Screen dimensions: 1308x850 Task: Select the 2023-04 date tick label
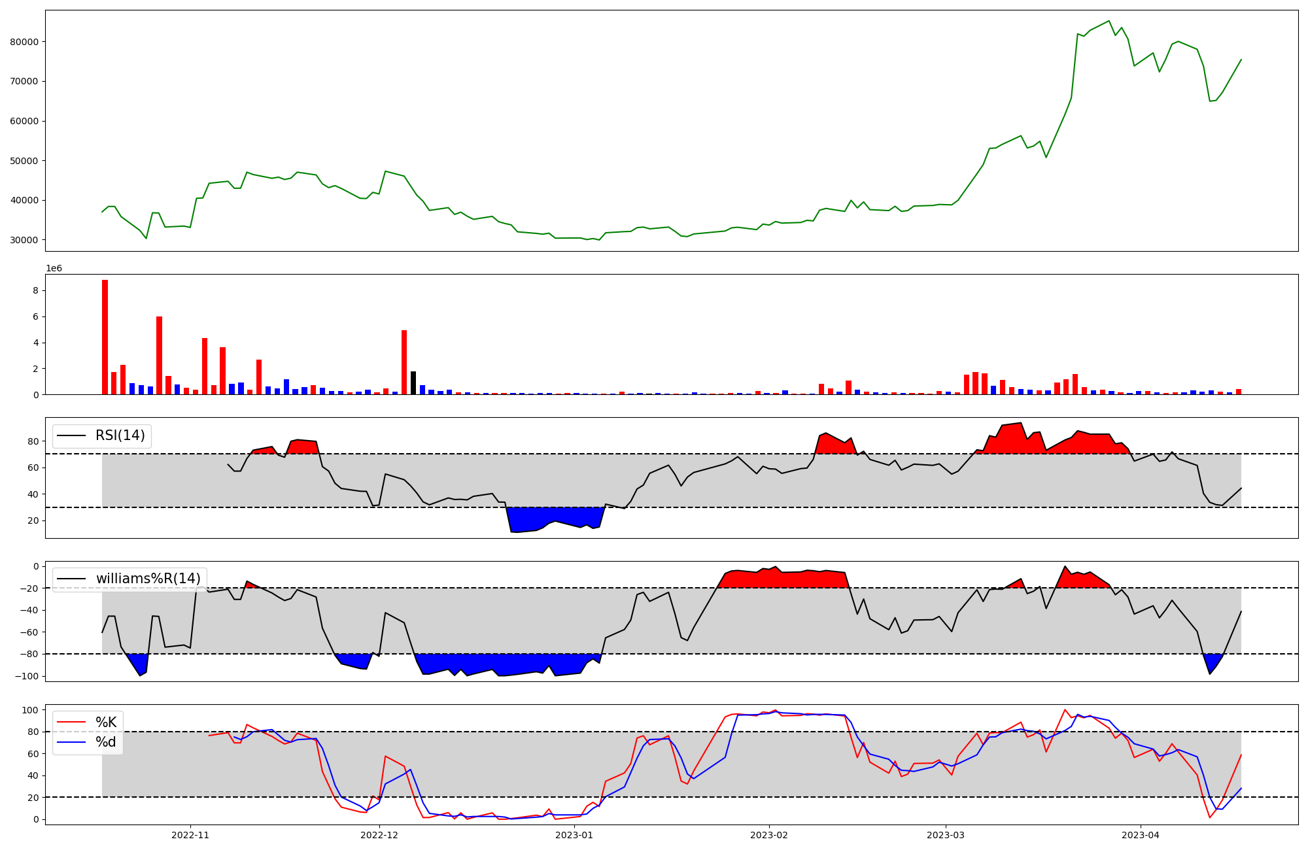1141,835
